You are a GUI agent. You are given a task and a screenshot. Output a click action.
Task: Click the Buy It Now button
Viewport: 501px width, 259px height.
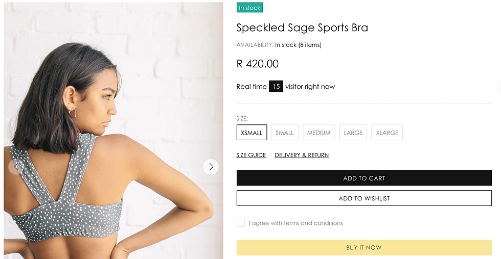[364, 247]
